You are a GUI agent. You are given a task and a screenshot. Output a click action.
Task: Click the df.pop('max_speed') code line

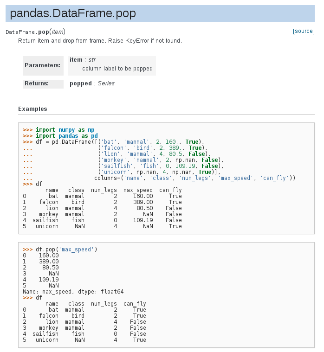(60, 250)
